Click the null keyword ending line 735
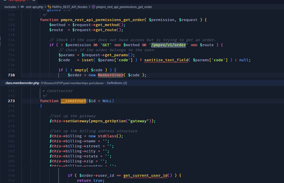 [x=244, y=60]
